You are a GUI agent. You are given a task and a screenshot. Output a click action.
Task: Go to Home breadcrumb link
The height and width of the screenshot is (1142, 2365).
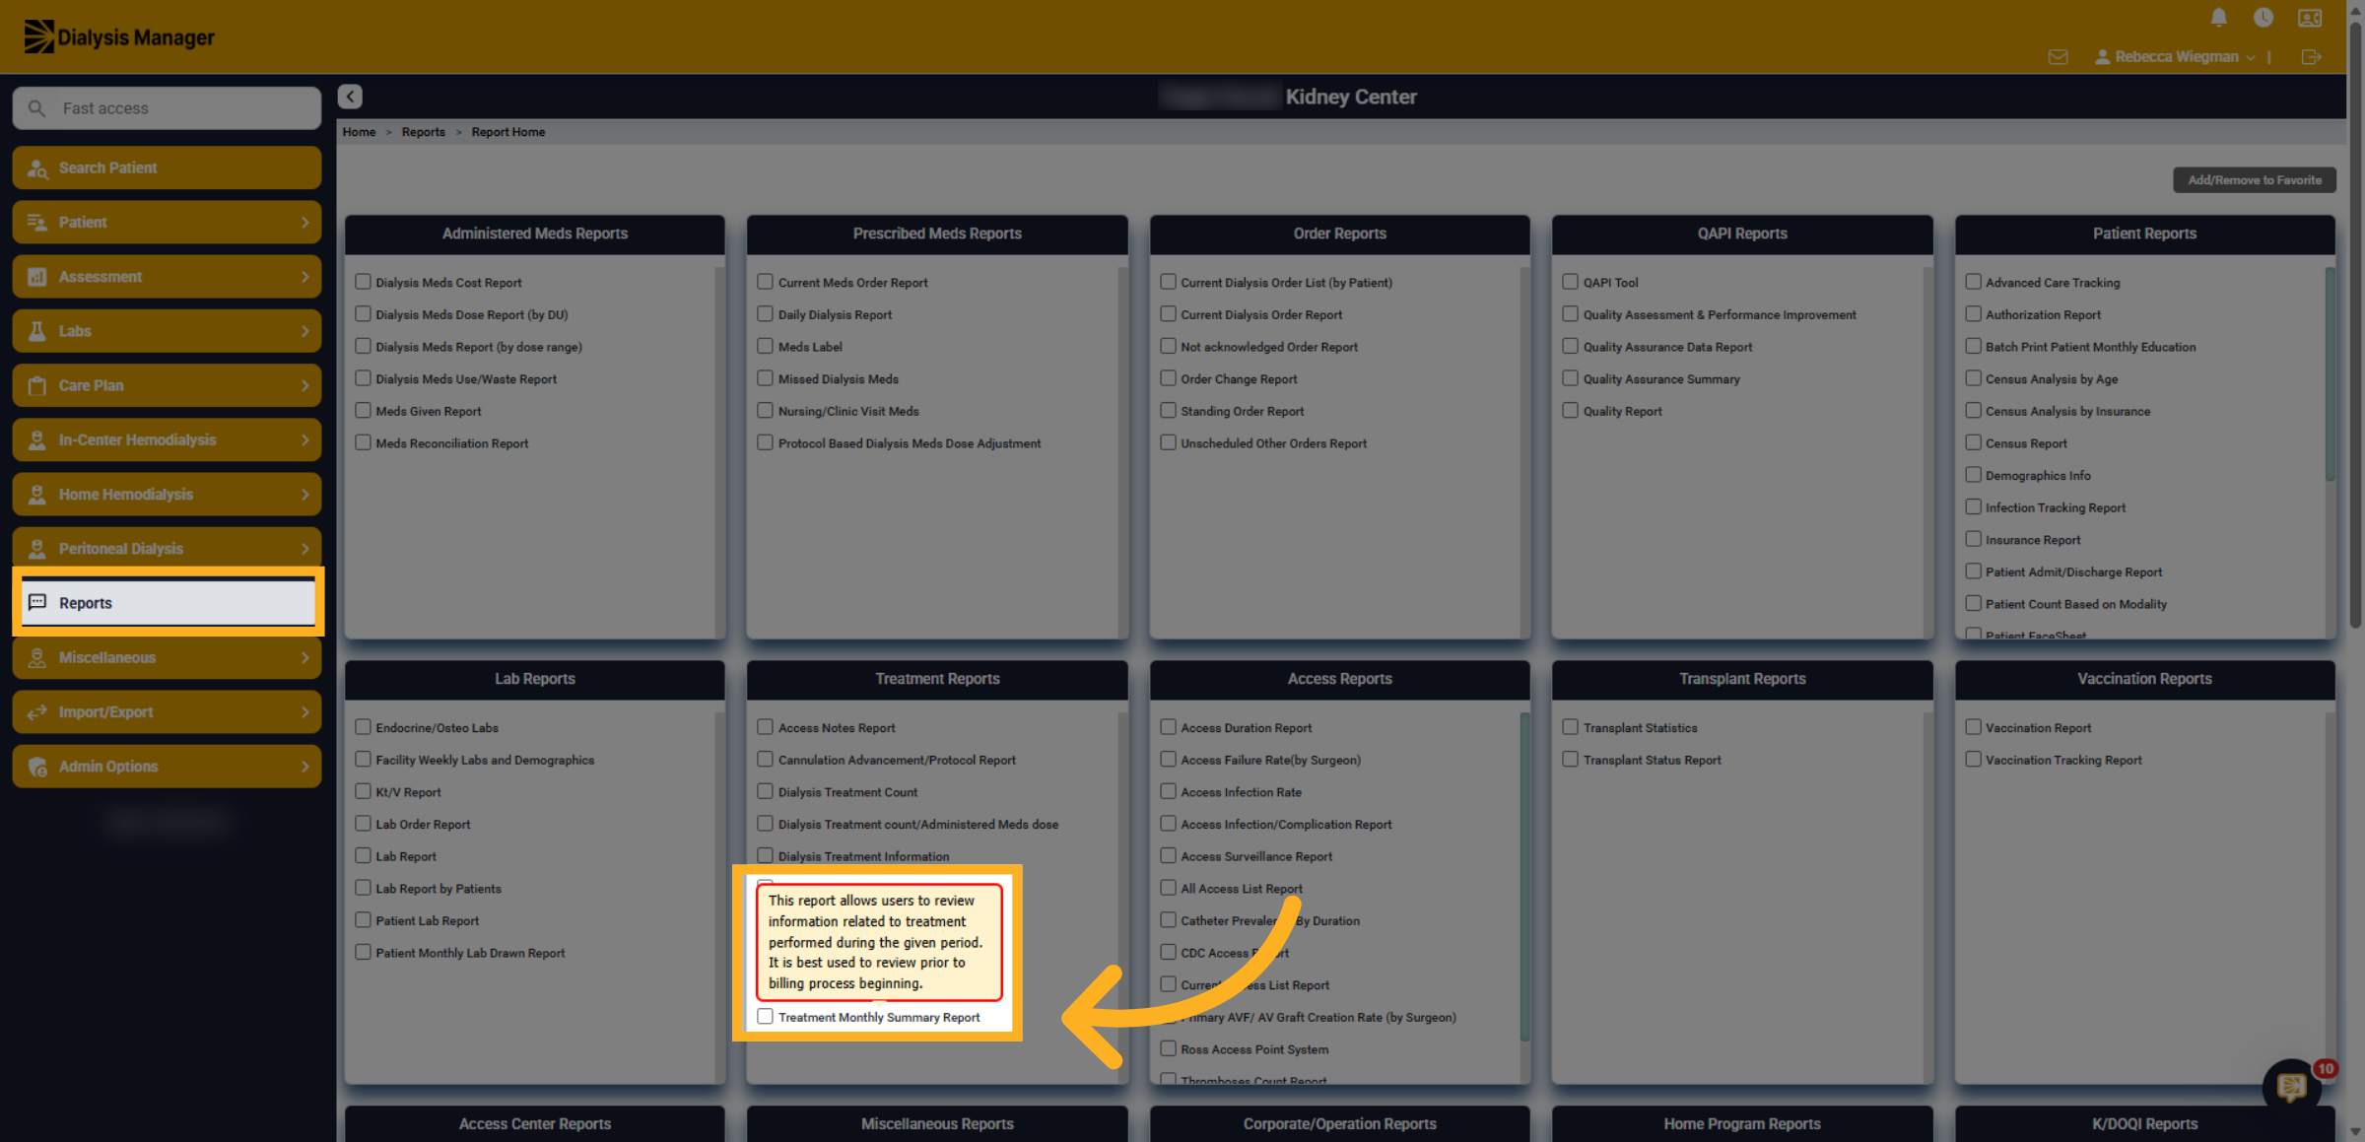360,132
